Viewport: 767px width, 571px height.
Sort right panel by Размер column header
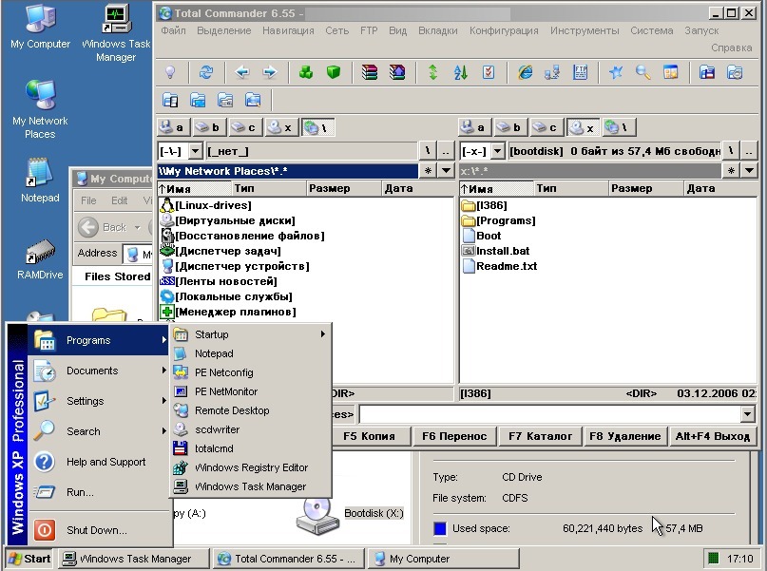(x=645, y=188)
